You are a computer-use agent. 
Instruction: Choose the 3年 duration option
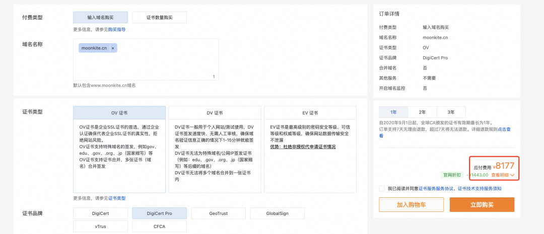click(x=451, y=112)
